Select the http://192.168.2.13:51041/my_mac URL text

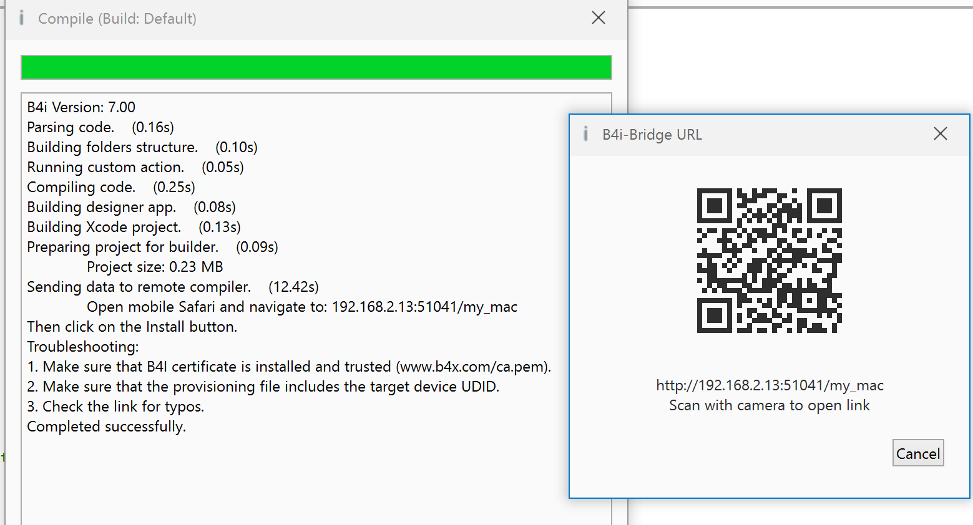click(x=770, y=385)
